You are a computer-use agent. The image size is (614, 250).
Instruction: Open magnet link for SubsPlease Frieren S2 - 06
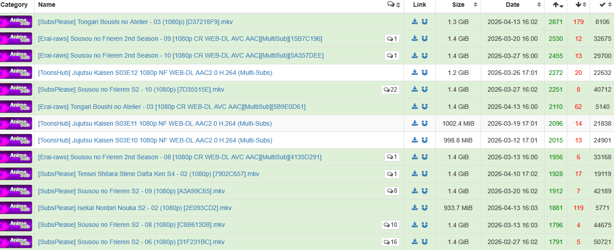point(425,242)
